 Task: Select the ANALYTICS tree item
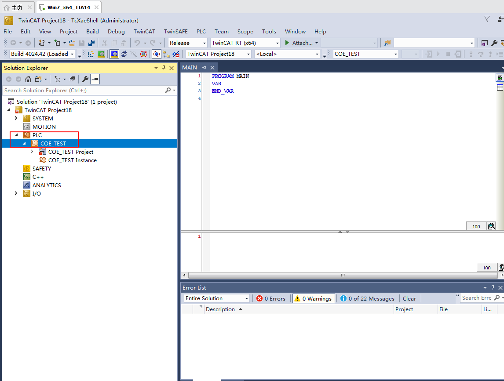[x=47, y=185]
